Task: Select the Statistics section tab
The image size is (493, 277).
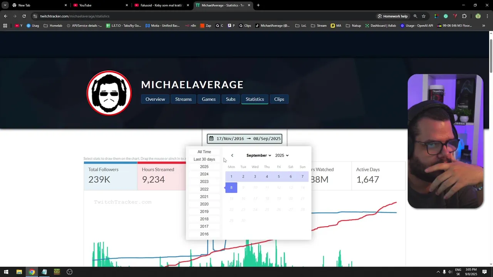Action: (255, 99)
